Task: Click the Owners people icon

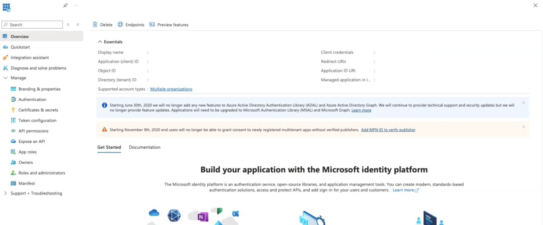Action: pos(13,162)
